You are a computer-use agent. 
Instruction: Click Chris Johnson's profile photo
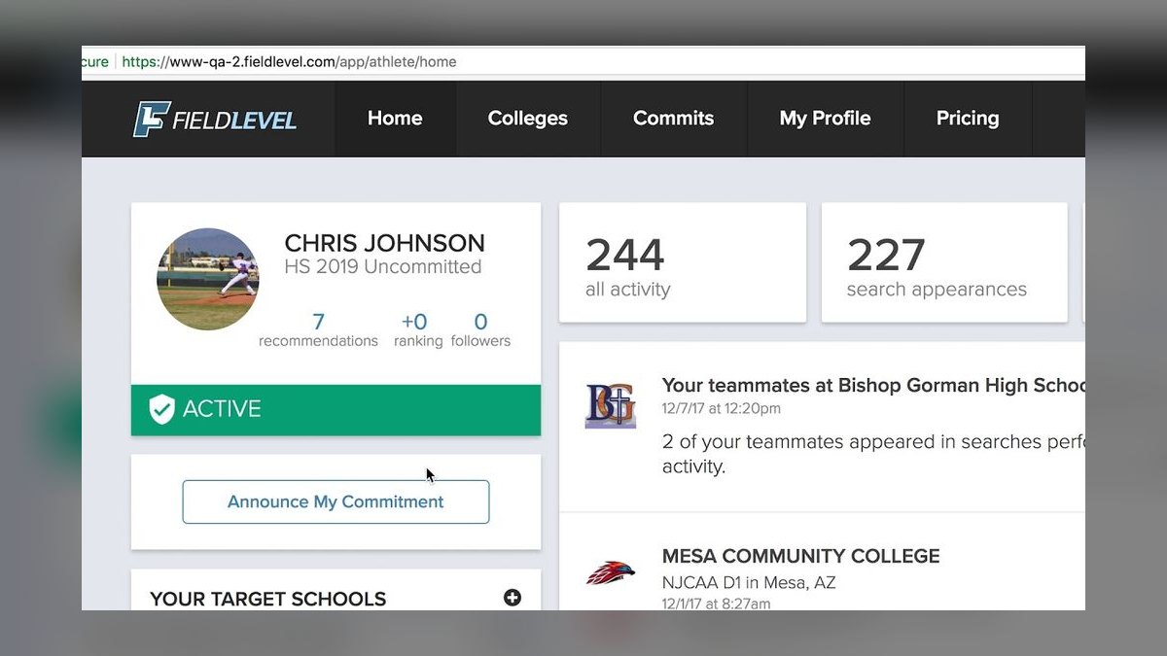point(207,280)
